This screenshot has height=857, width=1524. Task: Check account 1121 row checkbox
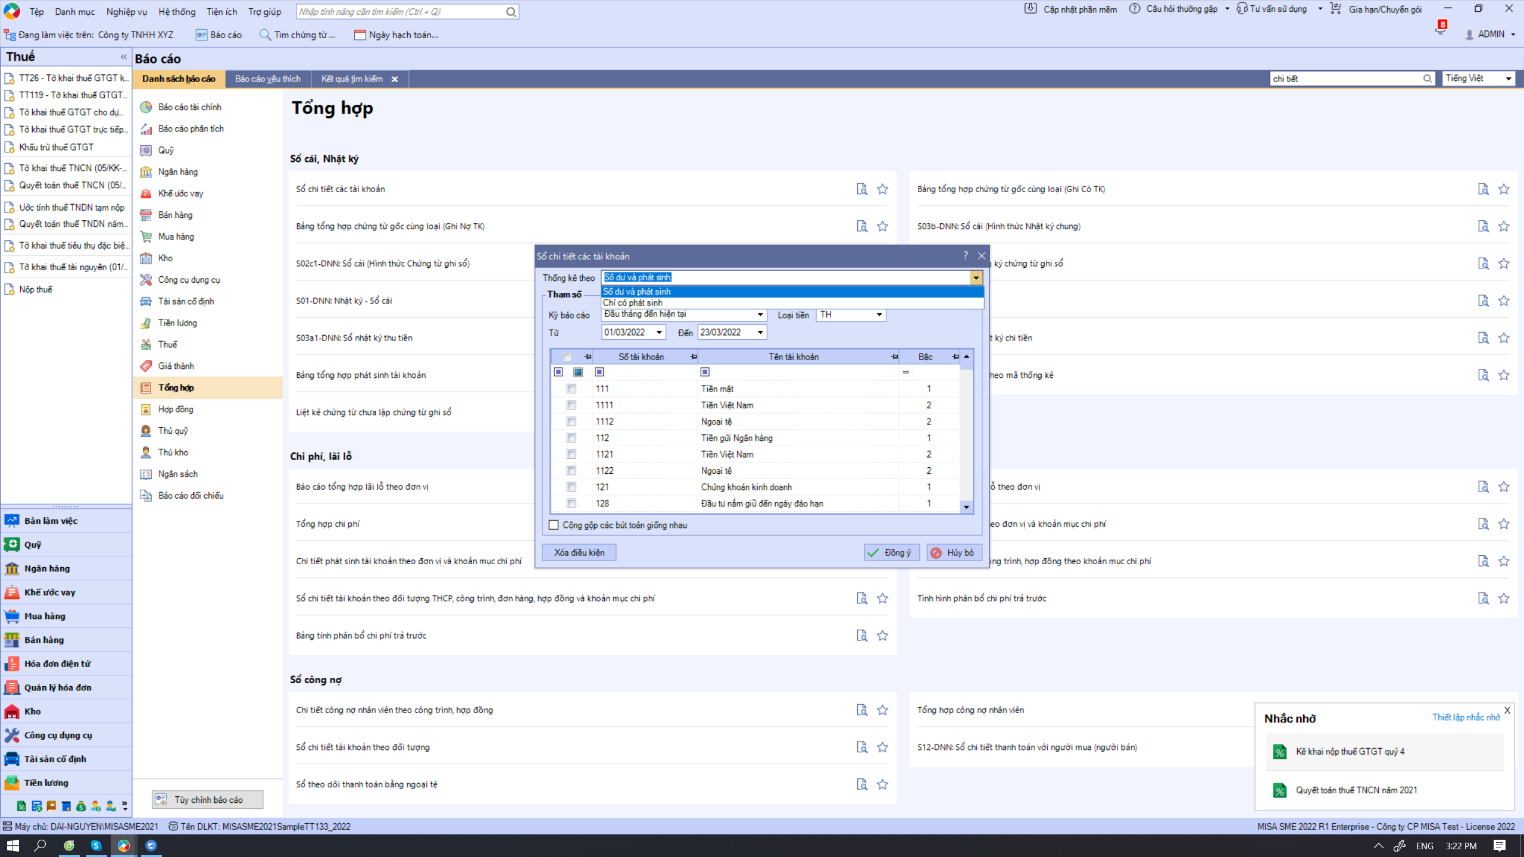(x=571, y=454)
